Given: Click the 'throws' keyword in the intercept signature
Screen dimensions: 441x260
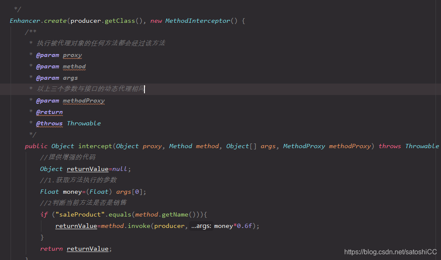Looking at the screenshot, I should (x=389, y=146).
